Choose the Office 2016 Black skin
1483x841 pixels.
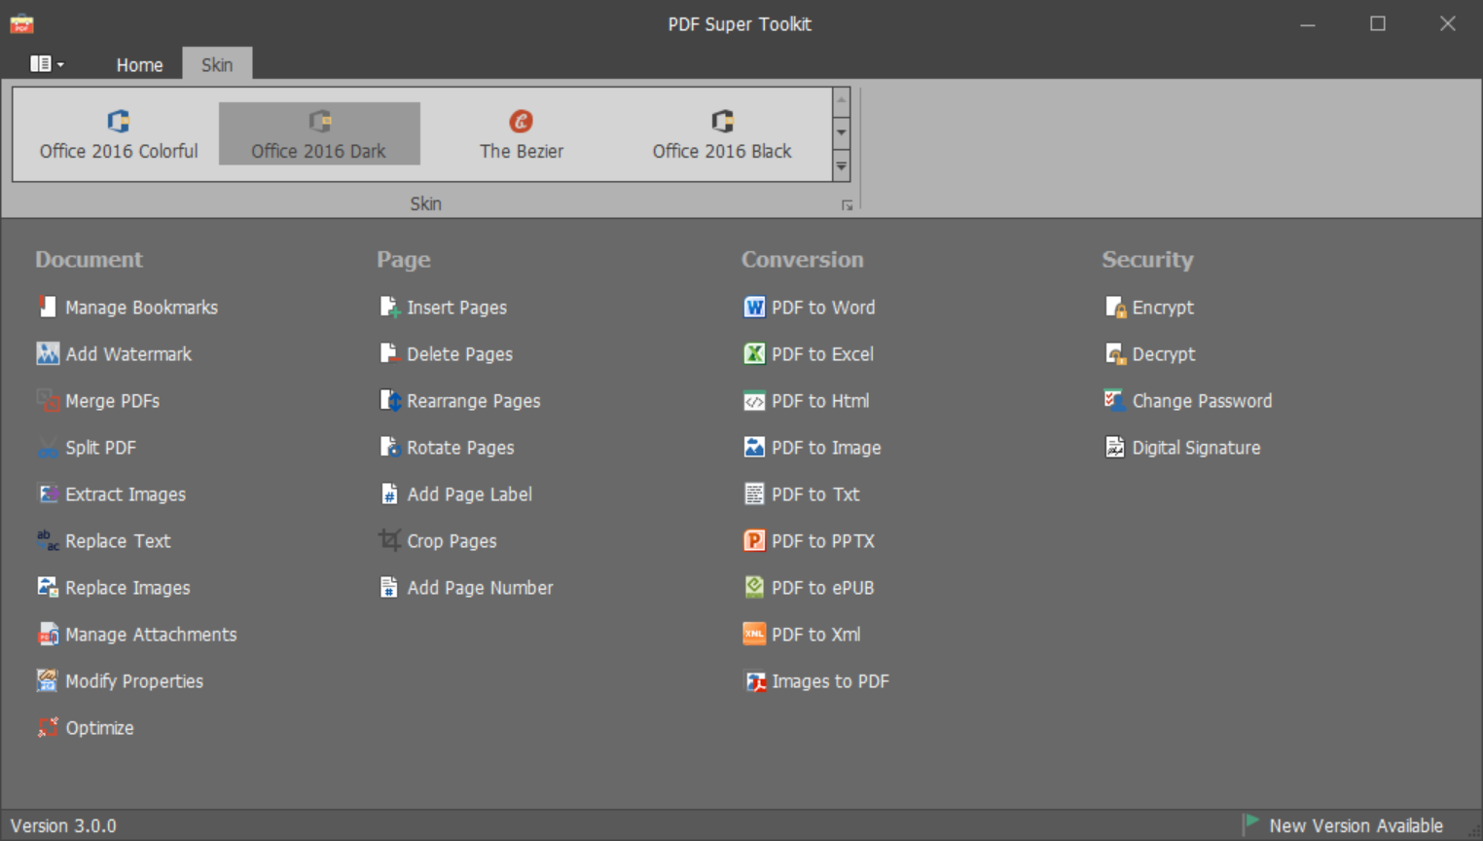[722, 134]
